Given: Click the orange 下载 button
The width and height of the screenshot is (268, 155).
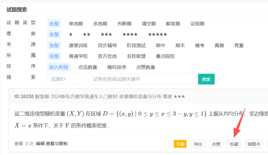Looking at the screenshot, I should click(180, 144).
